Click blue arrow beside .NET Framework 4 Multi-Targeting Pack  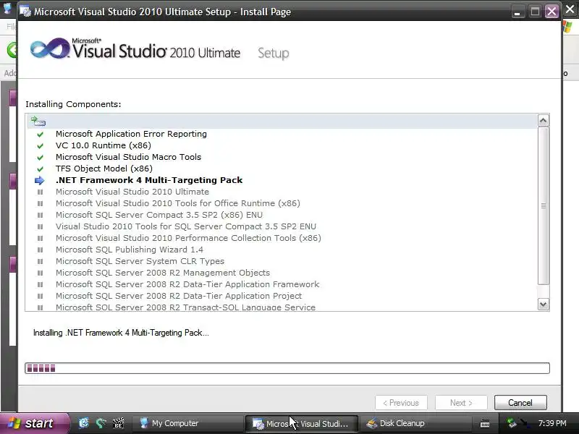40,180
